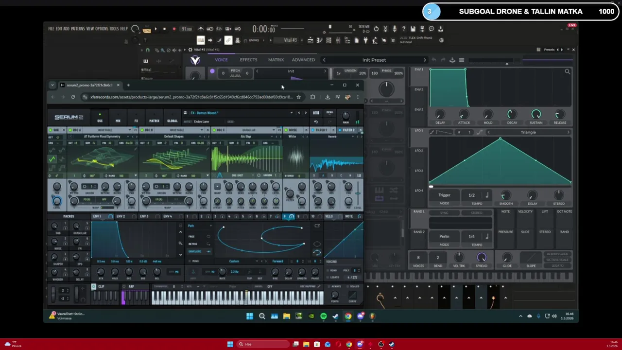The image size is (622, 350).
Task: Toggle the Serum NOISE enable switch
Action: click(x=286, y=130)
